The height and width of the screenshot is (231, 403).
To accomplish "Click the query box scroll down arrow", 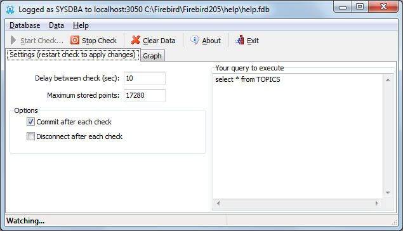I will pos(388,193).
